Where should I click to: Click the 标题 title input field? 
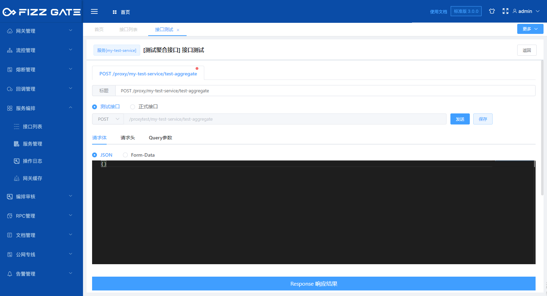(x=325, y=91)
